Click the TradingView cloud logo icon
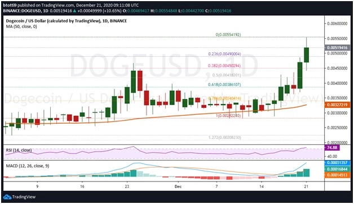 (7, 197)
